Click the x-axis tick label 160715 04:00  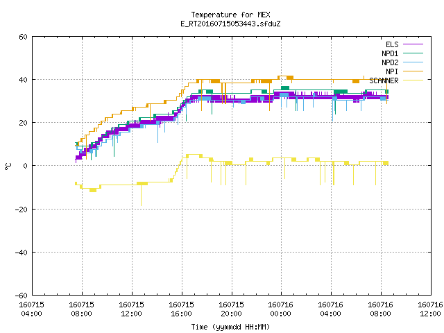31,309
